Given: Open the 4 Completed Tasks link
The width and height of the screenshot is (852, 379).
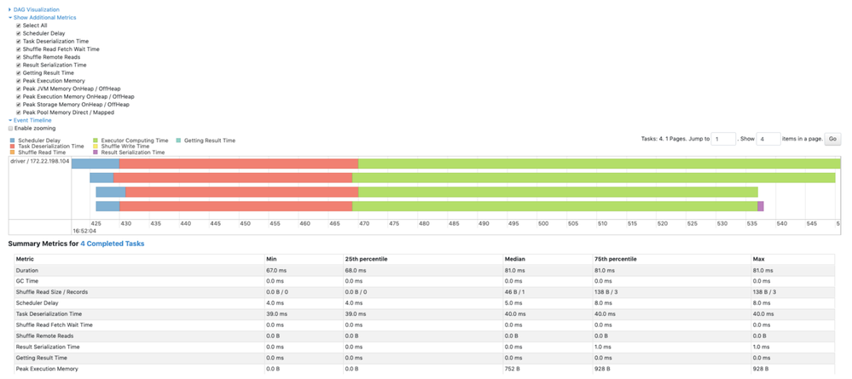Looking at the screenshot, I should (112, 244).
